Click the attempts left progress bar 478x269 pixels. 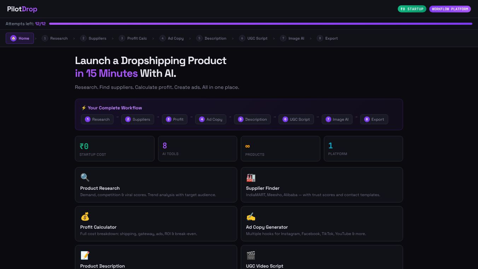[x=261, y=24]
